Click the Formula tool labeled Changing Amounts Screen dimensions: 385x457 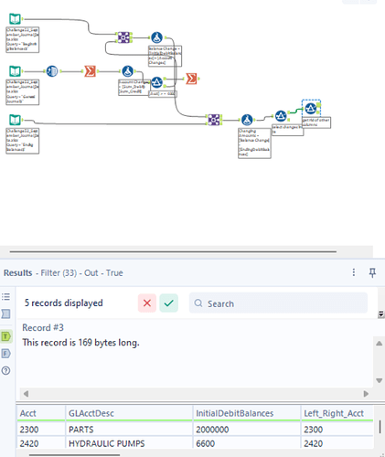click(247, 120)
